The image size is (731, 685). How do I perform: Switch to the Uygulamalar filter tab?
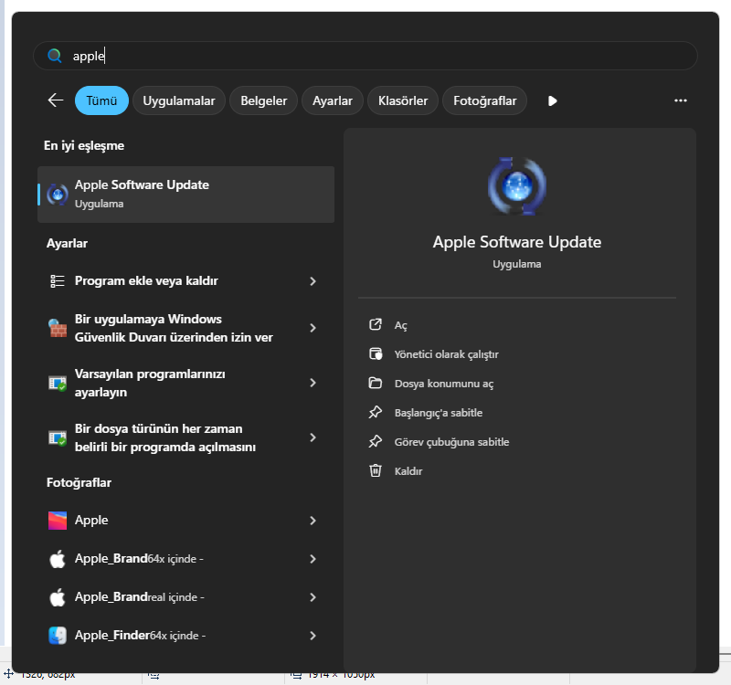pos(179,100)
